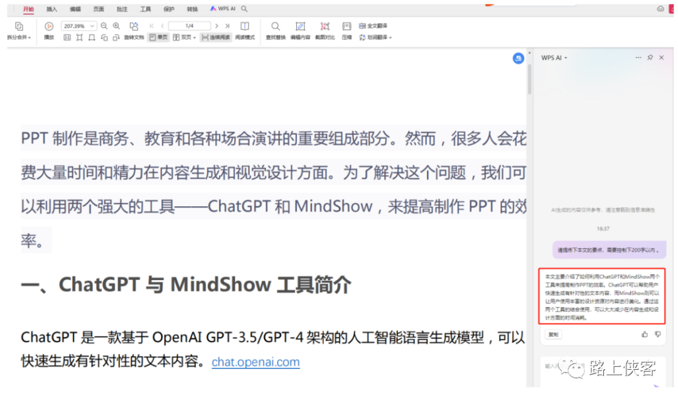This screenshot has width=678, height=398.
Task: Click the zoom out magnifier icon
Action: point(104,26)
